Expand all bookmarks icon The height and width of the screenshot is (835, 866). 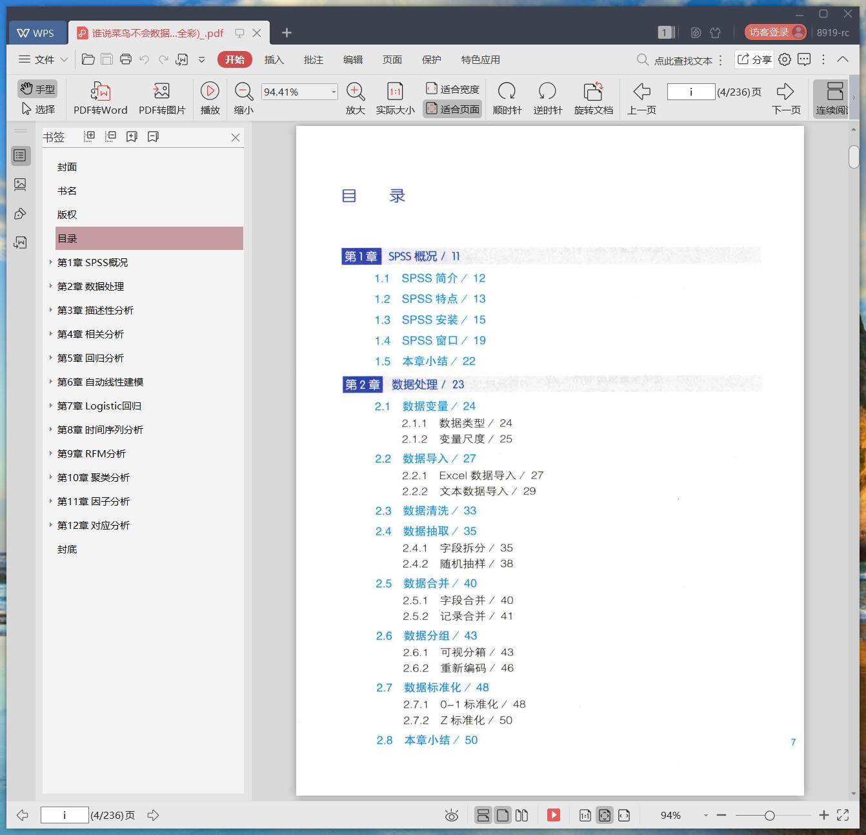pyautogui.click(x=90, y=136)
